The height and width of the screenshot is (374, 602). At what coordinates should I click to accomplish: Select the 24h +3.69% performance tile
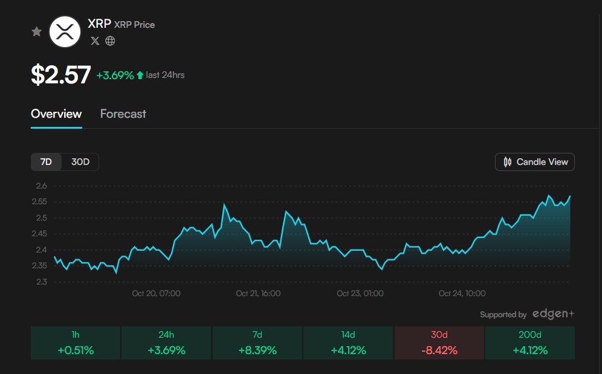point(166,343)
